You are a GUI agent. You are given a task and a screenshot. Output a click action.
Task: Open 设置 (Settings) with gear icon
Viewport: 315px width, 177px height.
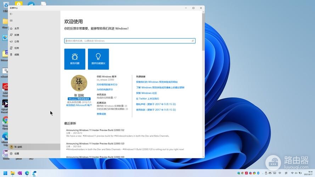(34, 154)
